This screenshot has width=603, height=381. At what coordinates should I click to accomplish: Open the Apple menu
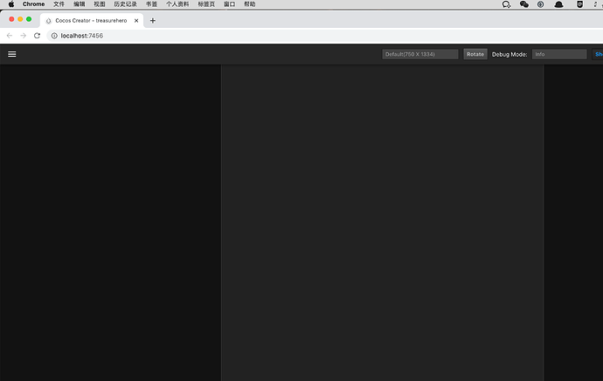(x=11, y=4)
